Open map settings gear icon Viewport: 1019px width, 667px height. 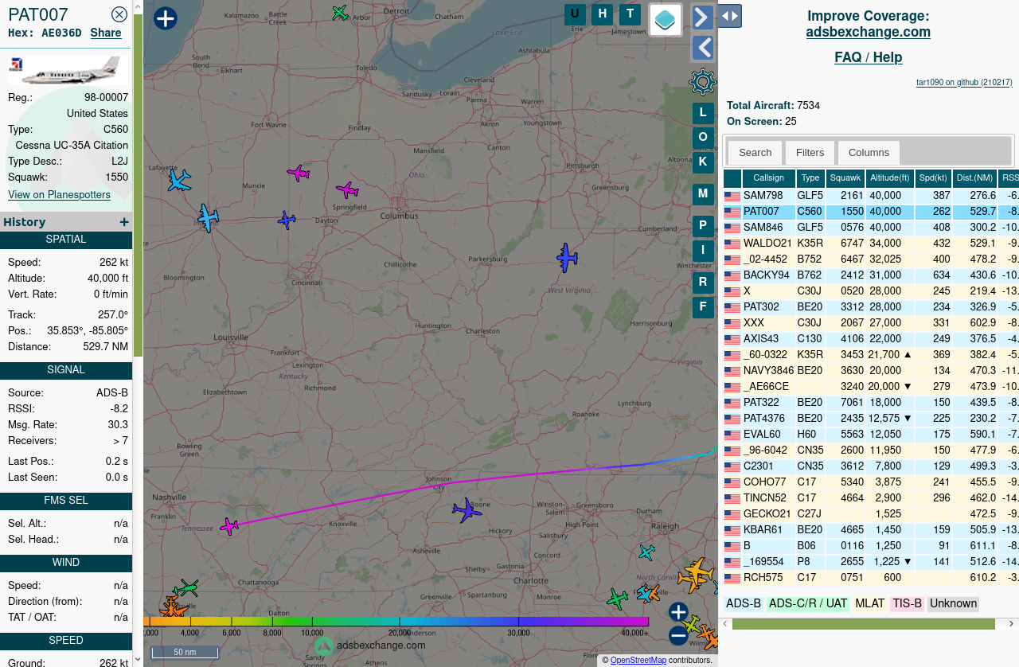[x=702, y=82]
